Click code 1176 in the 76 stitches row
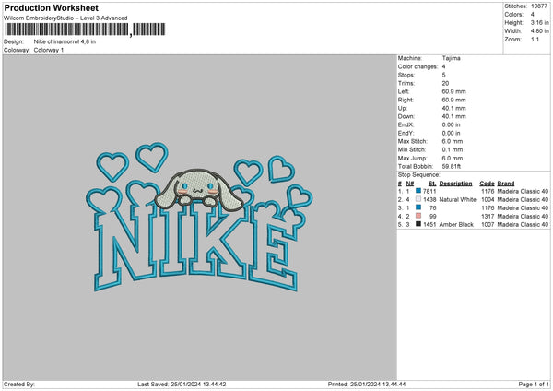 pos(488,207)
